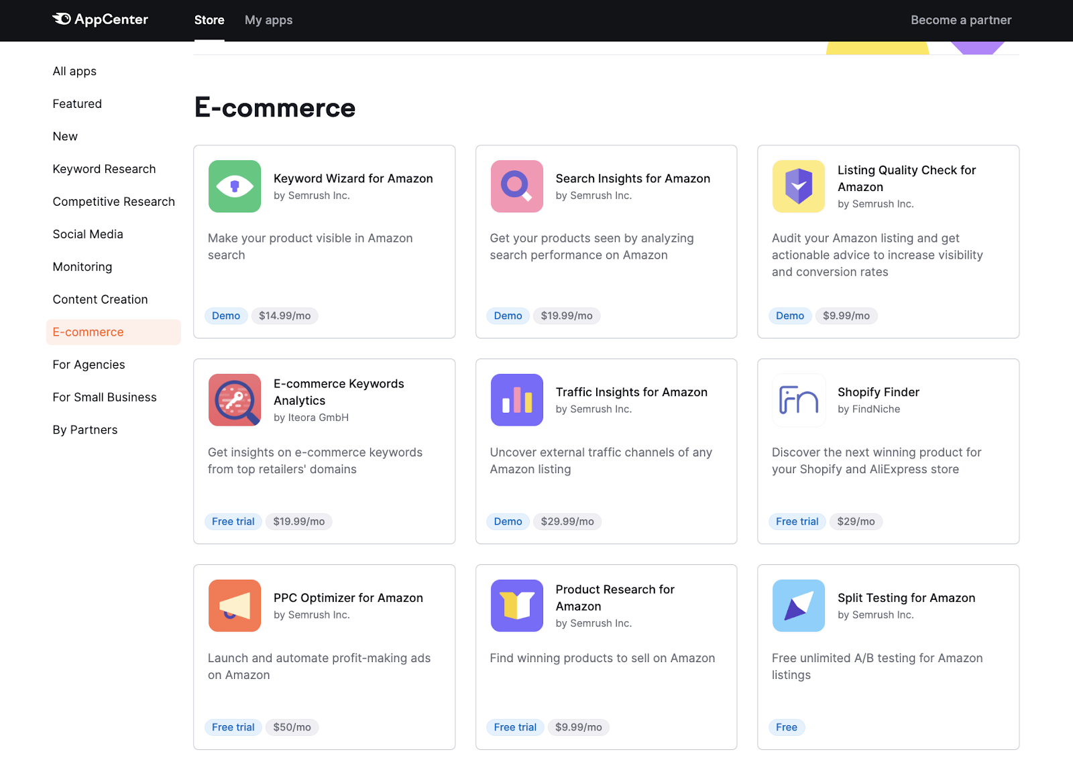Select For Small Business category

[105, 397]
